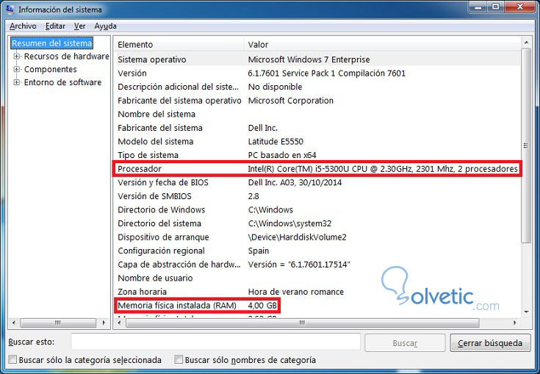Select the Versión row with 6.1.7601
The image size is (540, 374).
317,73
